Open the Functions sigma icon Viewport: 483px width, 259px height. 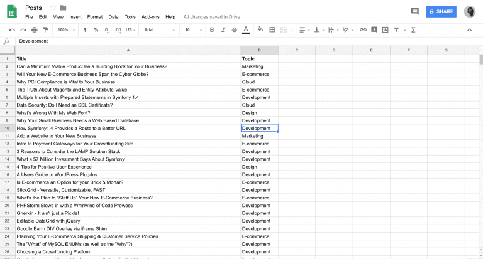click(x=413, y=29)
